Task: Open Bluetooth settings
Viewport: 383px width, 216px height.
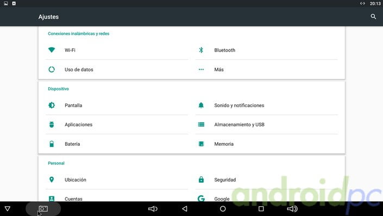Action: coord(267,50)
